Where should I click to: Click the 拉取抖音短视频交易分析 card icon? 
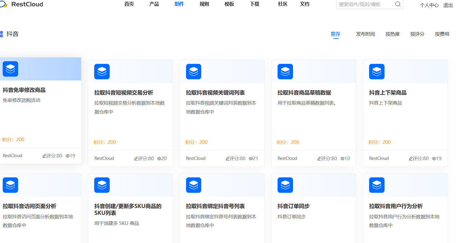102,72
